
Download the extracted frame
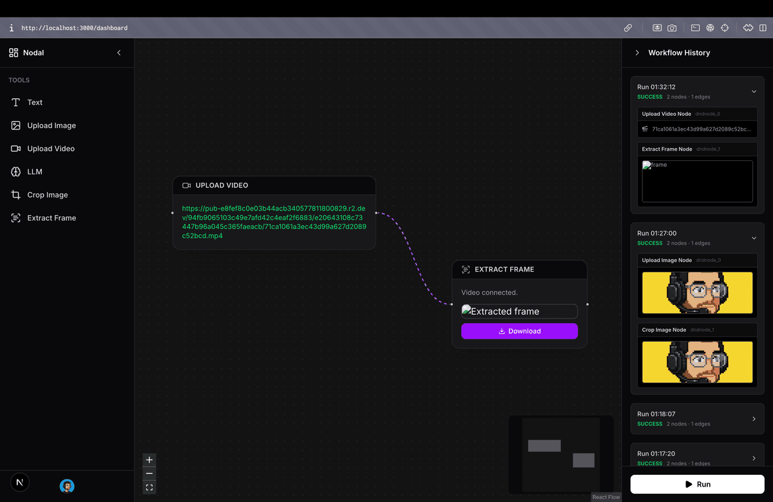[519, 331]
